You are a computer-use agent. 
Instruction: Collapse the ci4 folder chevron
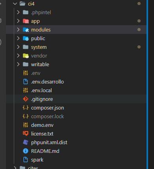point(15,4)
